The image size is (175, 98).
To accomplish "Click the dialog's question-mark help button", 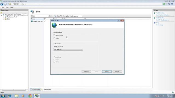I will point(119,21).
